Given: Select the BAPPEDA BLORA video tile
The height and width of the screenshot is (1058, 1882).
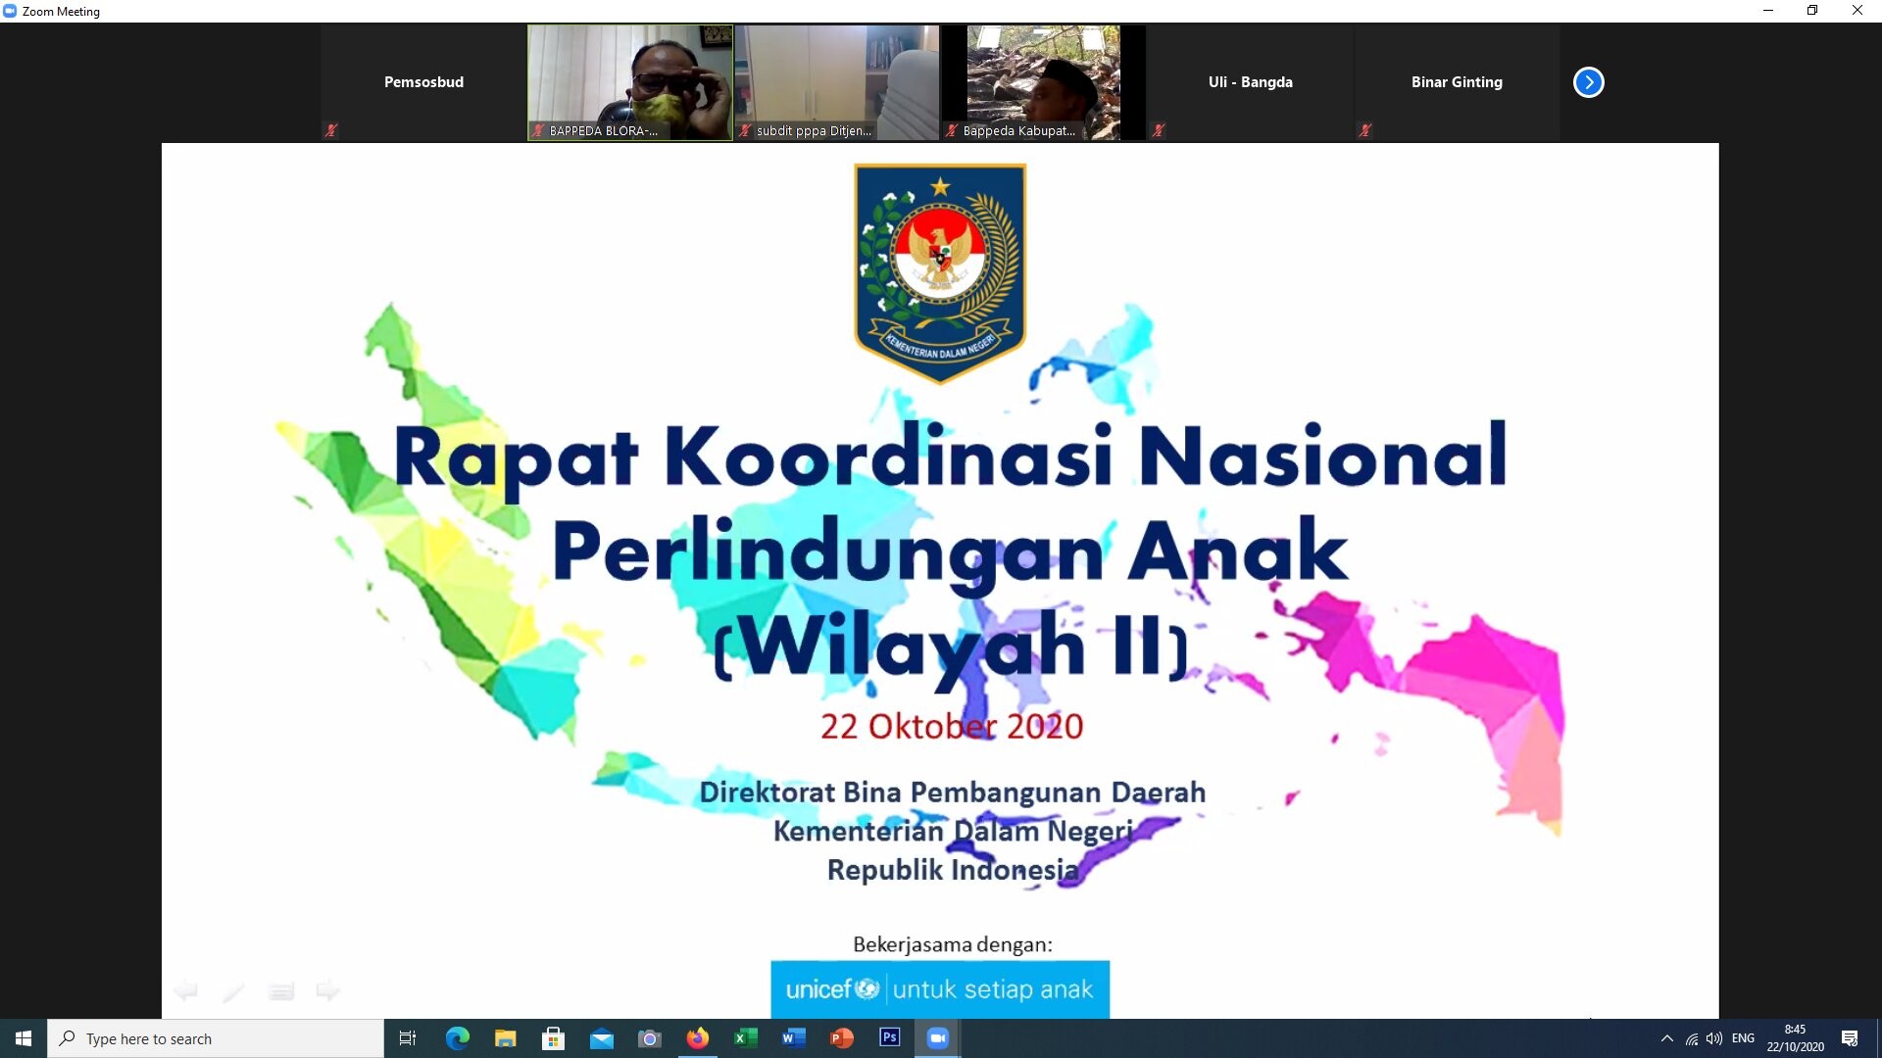Looking at the screenshot, I should coord(630,82).
